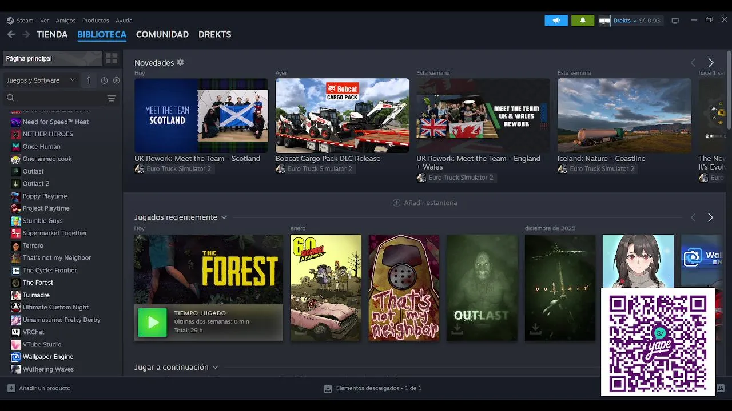Screen dimensions: 732x411
Task: Expand the Juegos y Software dropdown
Action: coord(40,80)
